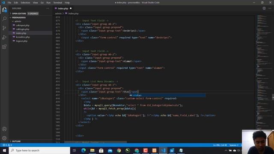The height and width of the screenshot is (154, 274).
Task: Open the Terminal menu
Action: click(x=58, y=3)
